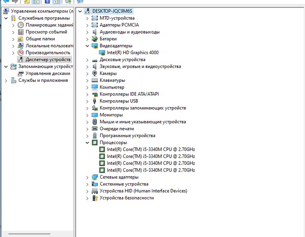Screen dimensions: 305x237
Task: Click the Task Scheduler clock icon
Action: [x=21, y=25]
